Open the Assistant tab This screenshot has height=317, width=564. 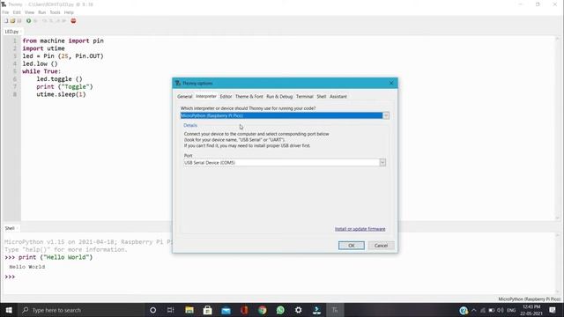[338, 96]
